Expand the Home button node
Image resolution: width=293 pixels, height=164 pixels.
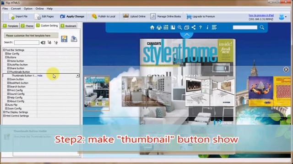coord(8,61)
